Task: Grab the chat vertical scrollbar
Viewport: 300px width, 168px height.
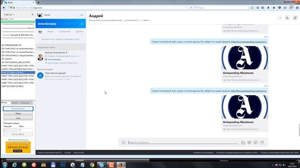Action: coord(299,130)
